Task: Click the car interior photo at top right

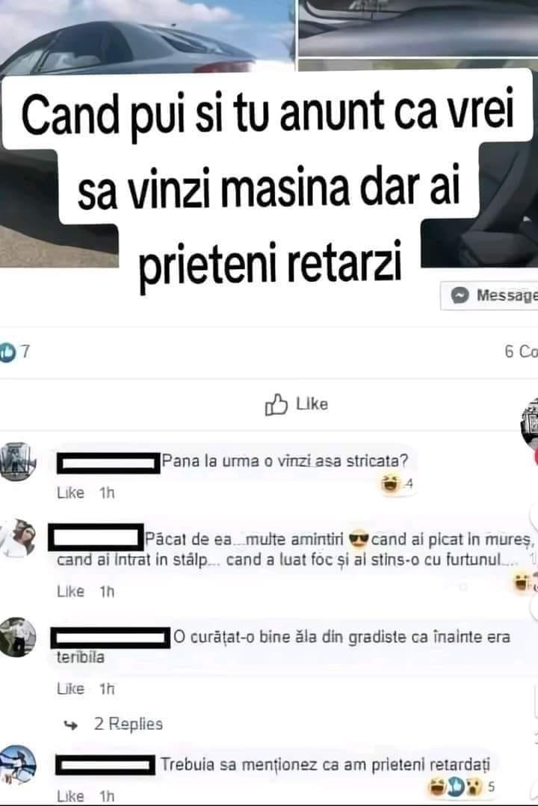Action: 418,28
